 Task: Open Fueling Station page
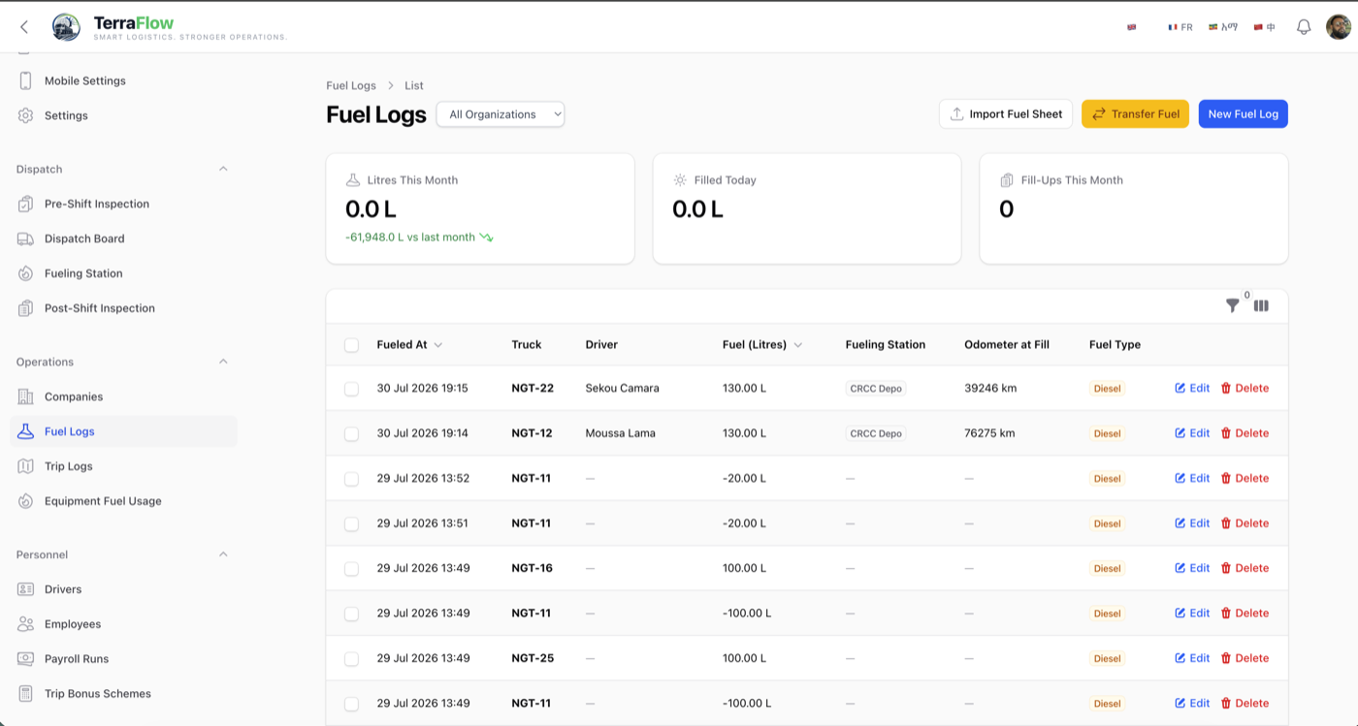click(x=123, y=273)
